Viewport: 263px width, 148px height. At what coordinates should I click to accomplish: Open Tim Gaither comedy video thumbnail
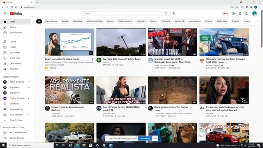point(173,90)
